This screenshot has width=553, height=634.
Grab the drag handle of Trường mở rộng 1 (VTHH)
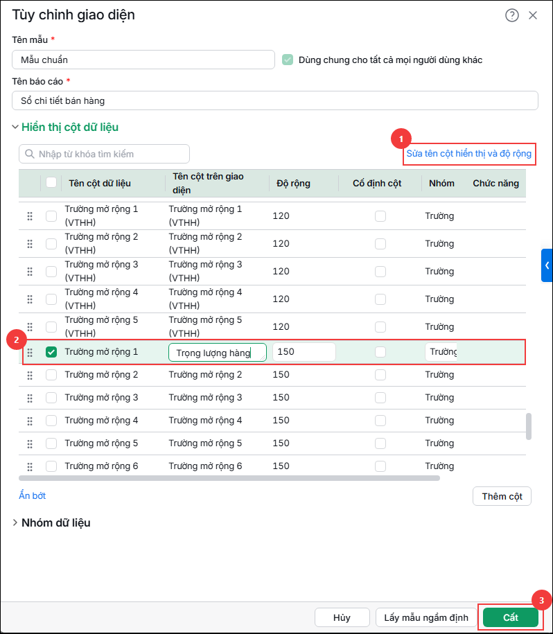click(x=30, y=216)
